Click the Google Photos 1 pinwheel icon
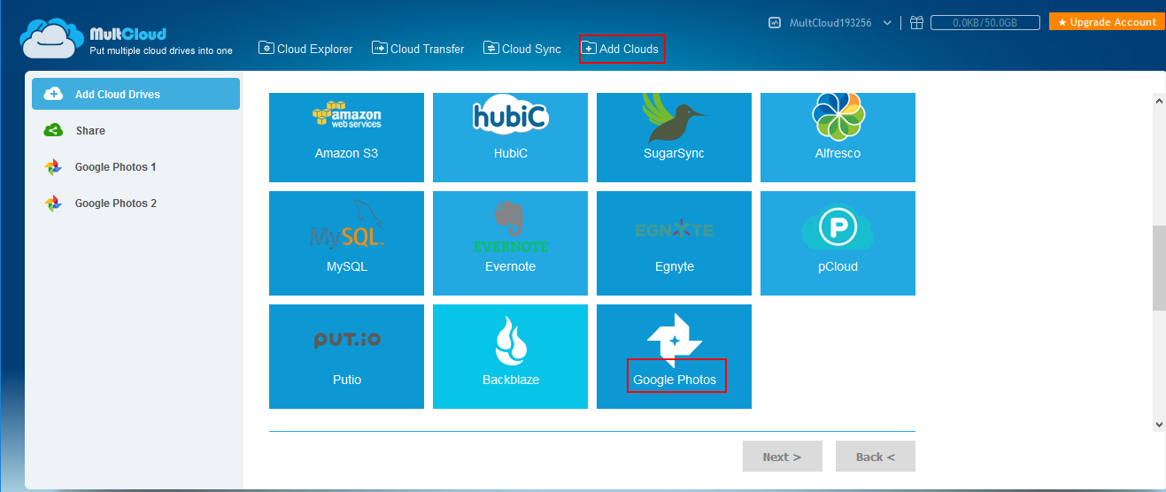Viewport: 1166px width, 492px height. coord(53,166)
